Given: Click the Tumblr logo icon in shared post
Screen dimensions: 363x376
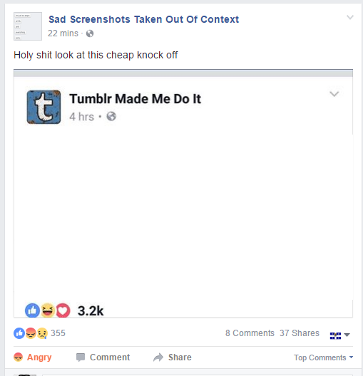Looking at the screenshot, I should coord(44,107).
